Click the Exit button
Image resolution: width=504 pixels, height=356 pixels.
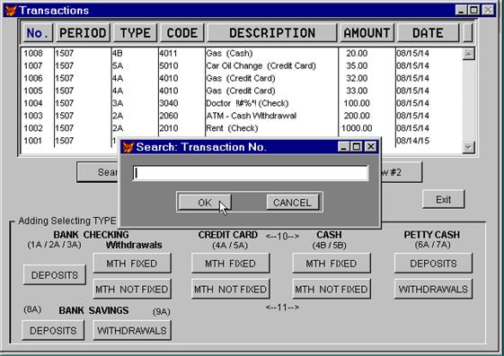coord(444,199)
